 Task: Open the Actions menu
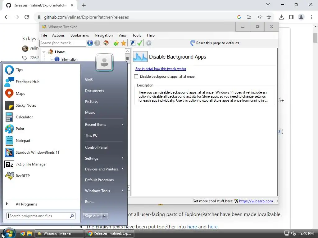click(x=58, y=35)
